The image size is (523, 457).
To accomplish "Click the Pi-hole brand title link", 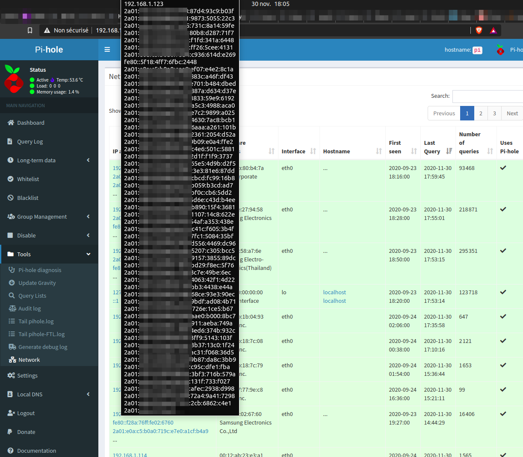I will coord(49,50).
